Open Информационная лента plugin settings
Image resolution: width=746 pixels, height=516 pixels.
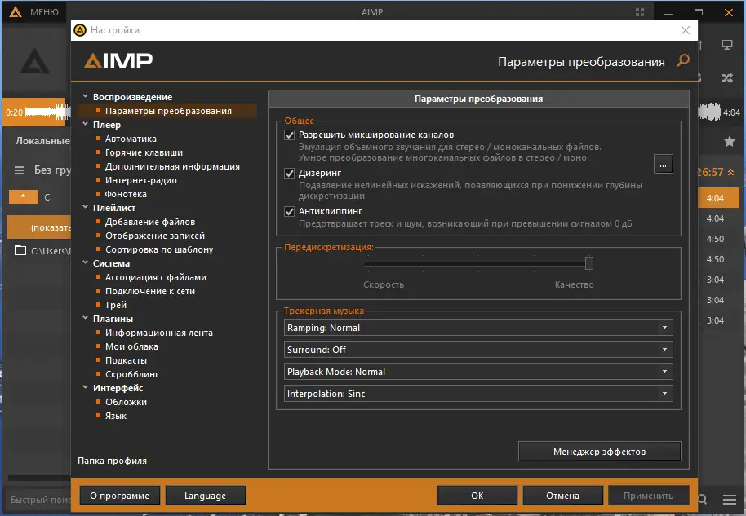pos(159,333)
